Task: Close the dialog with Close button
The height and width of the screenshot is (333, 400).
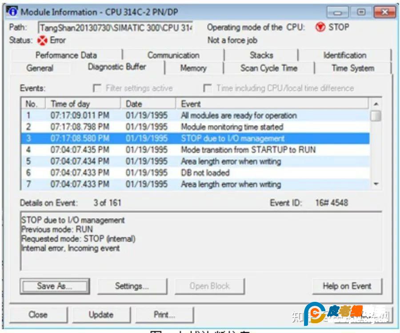Action: (38, 315)
